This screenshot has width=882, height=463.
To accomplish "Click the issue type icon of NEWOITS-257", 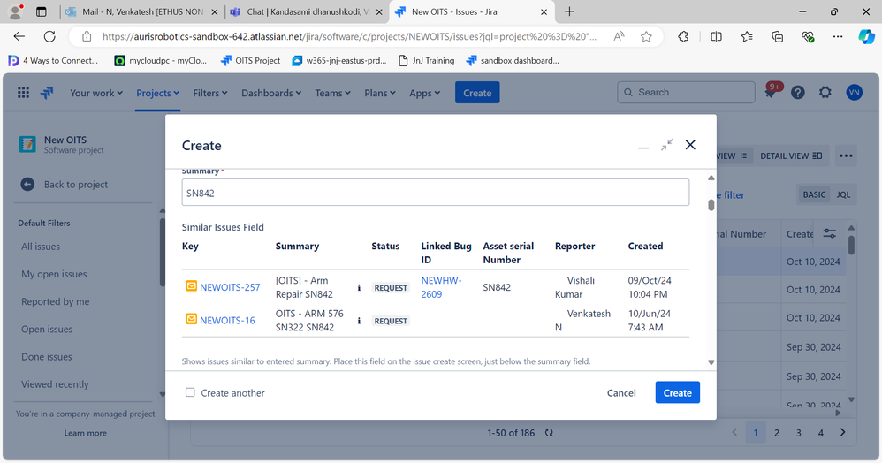I will click(191, 286).
